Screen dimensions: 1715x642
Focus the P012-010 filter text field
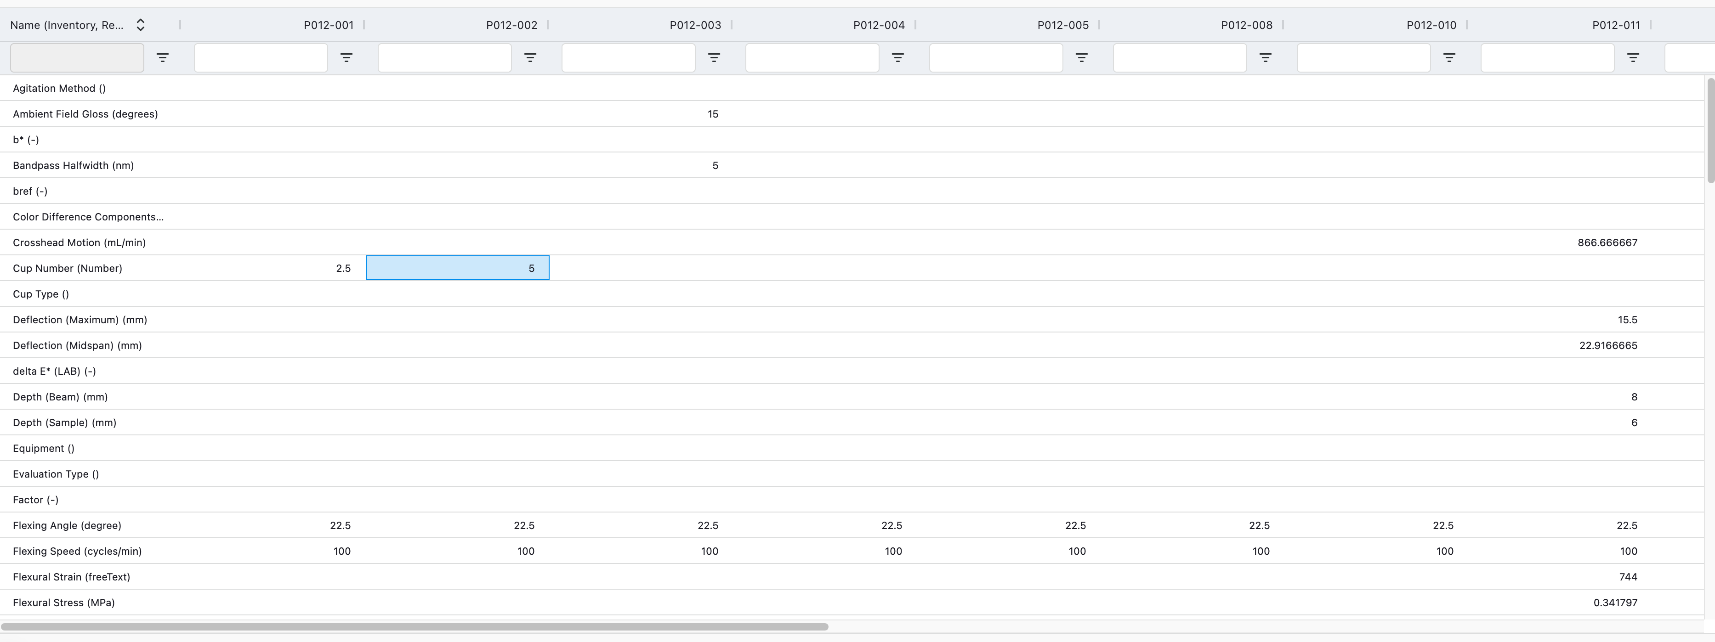[x=1363, y=58]
